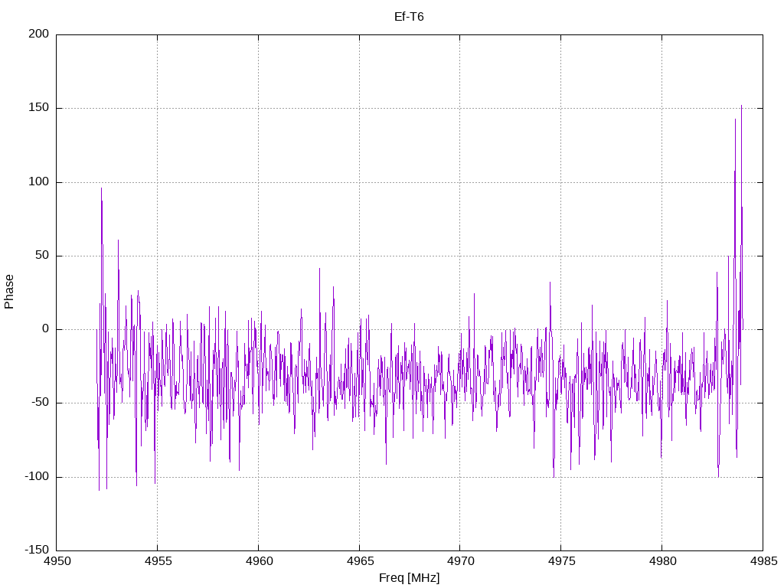Click the Phase y-axis label
The height and width of the screenshot is (588, 784).
tap(9, 292)
